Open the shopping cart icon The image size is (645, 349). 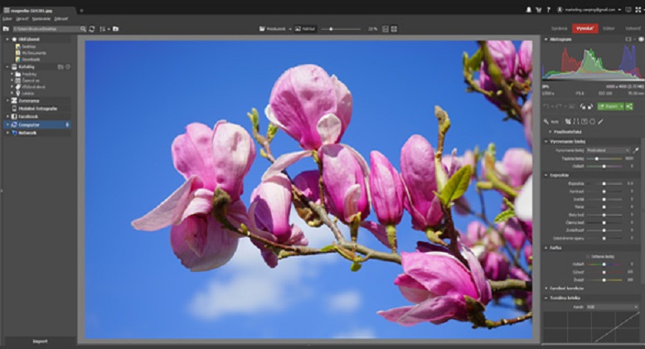[538, 9]
